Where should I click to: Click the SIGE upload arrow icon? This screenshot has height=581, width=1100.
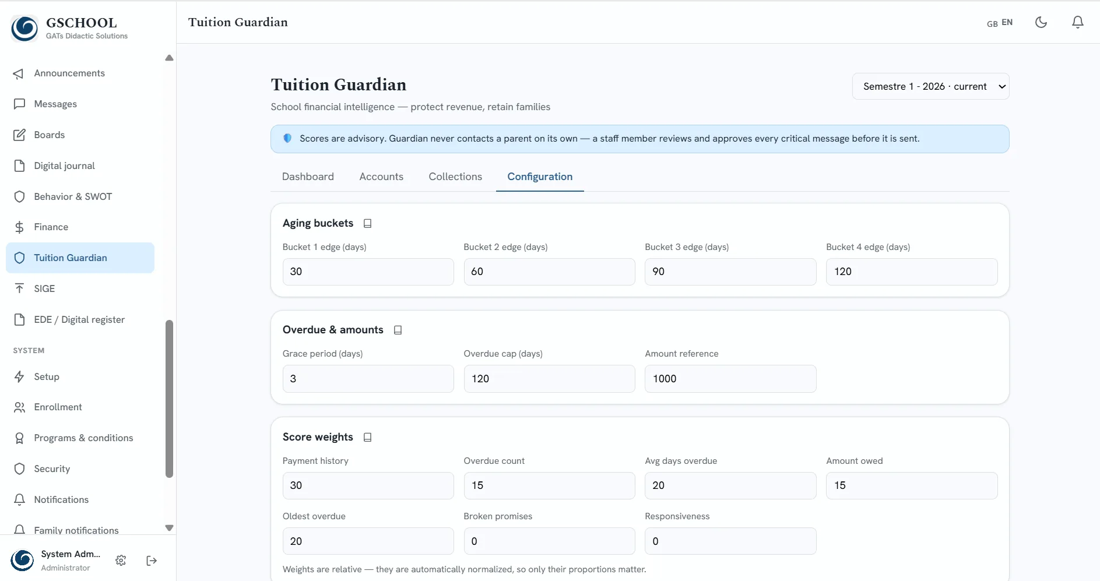(x=19, y=288)
